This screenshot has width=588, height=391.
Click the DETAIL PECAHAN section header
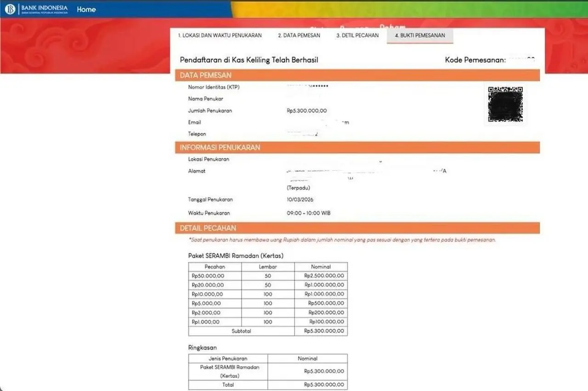(x=208, y=228)
